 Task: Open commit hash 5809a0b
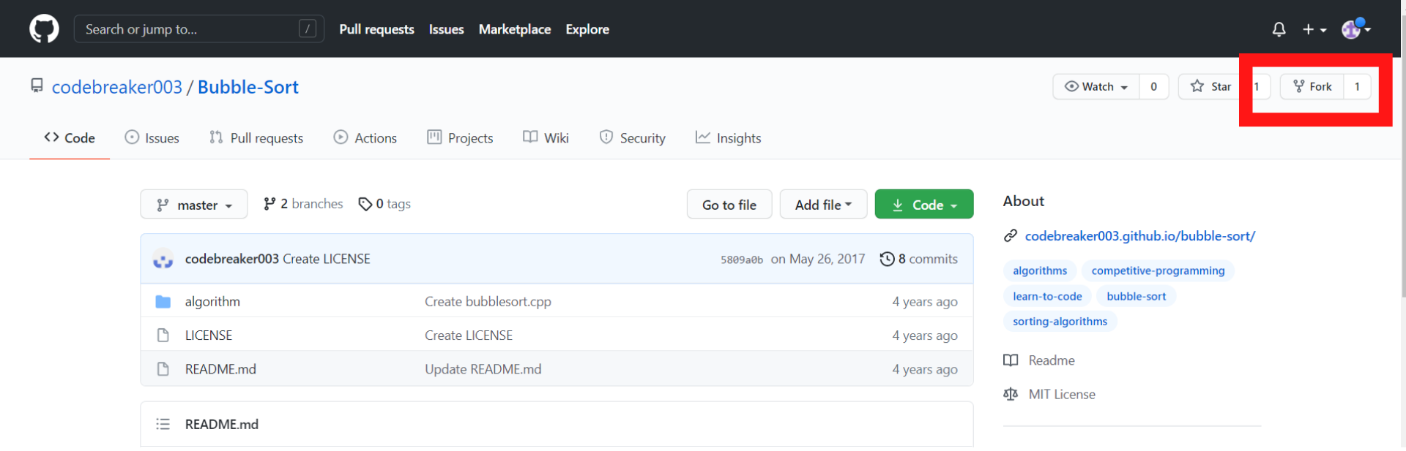pos(741,259)
